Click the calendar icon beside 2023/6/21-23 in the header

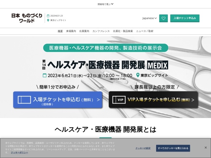[48, 16]
